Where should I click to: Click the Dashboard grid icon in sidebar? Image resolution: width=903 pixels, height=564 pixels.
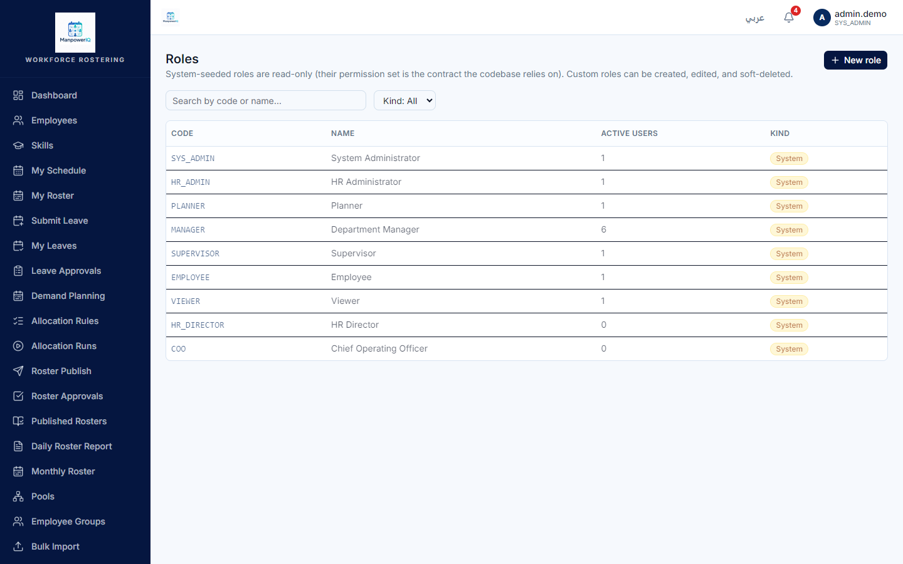point(18,95)
